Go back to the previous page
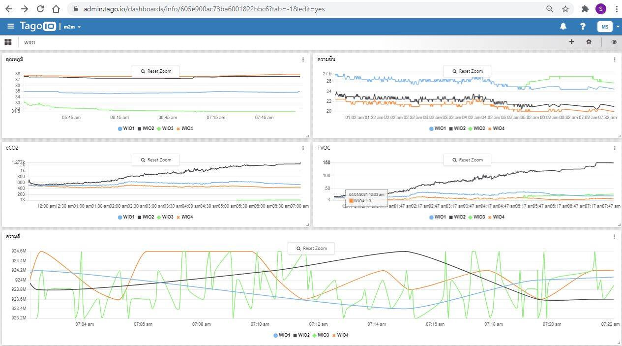Screen dimensions: 622x346 (x=9, y=9)
